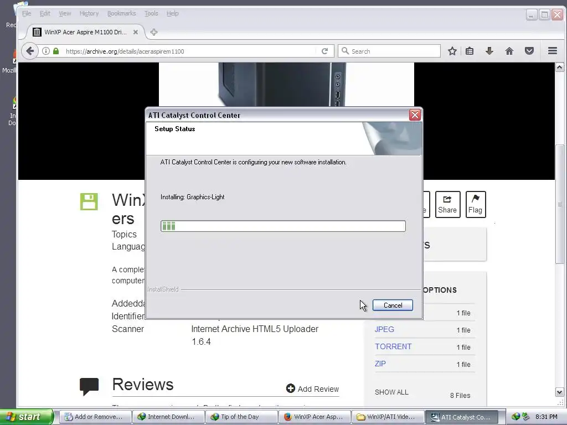
Task: Click 'Internet Archive HTML5 Uploader' text
Action: click(x=255, y=329)
